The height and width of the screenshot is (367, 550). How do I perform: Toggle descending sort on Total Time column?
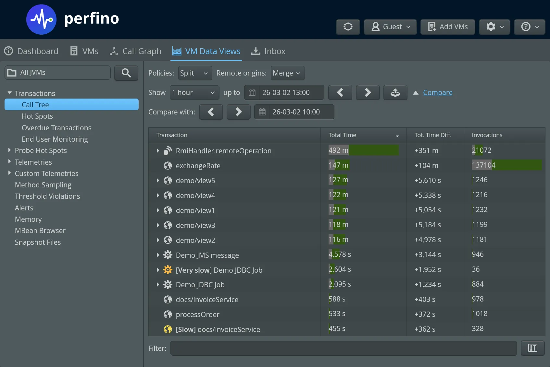tap(397, 136)
